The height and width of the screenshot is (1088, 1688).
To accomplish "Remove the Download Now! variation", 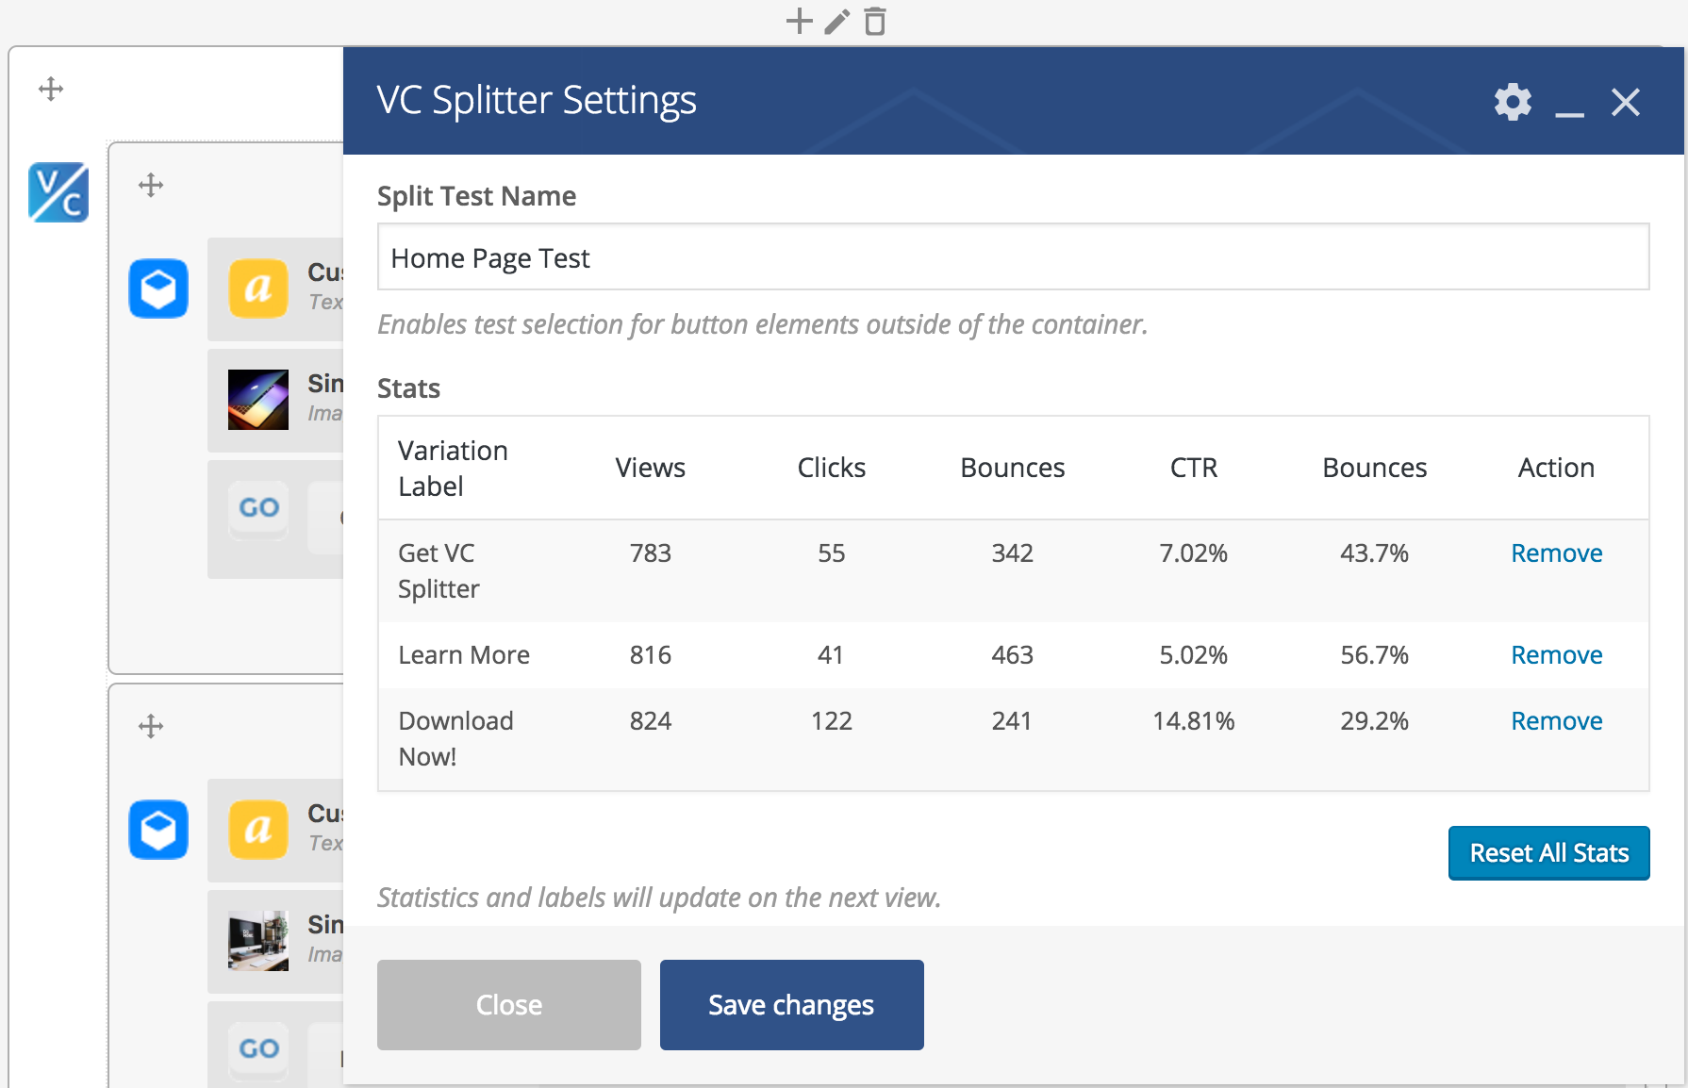I will tap(1556, 721).
